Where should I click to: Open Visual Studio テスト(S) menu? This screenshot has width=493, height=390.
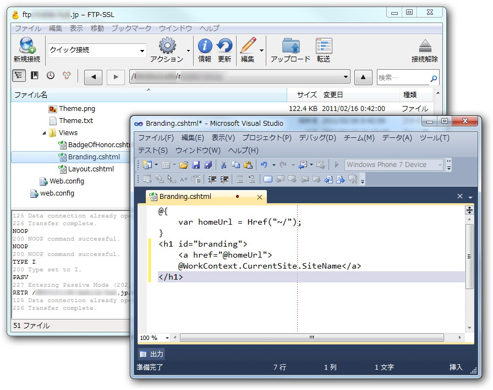tap(153, 151)
